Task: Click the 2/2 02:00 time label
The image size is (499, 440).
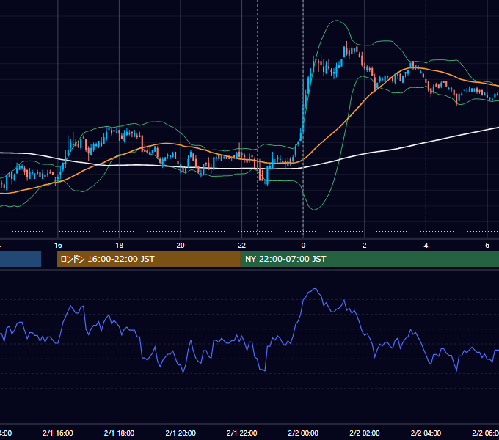Action: point(365,433)
